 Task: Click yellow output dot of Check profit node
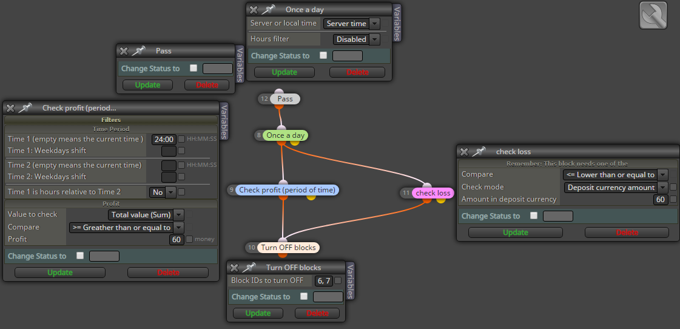[311, 196]
